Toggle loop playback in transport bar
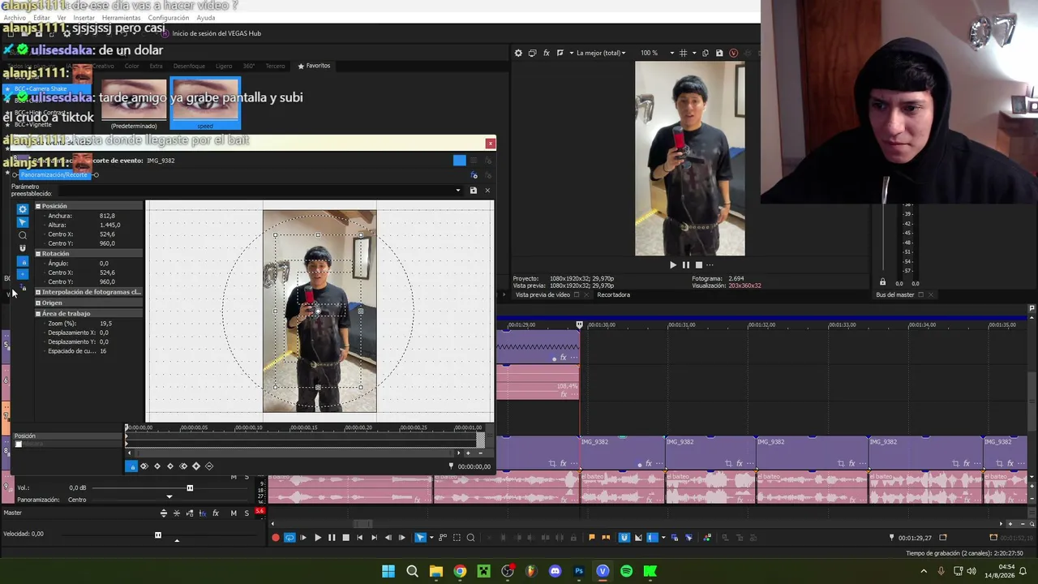Viewport: 1038px width, 584px height. (x=290, y=537)
